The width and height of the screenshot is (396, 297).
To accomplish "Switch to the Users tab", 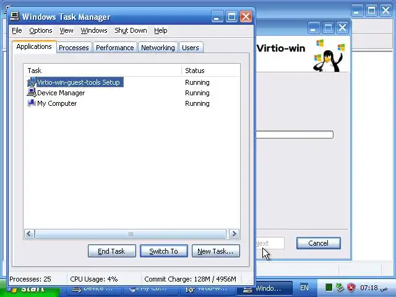I will [x=191, y=48].
